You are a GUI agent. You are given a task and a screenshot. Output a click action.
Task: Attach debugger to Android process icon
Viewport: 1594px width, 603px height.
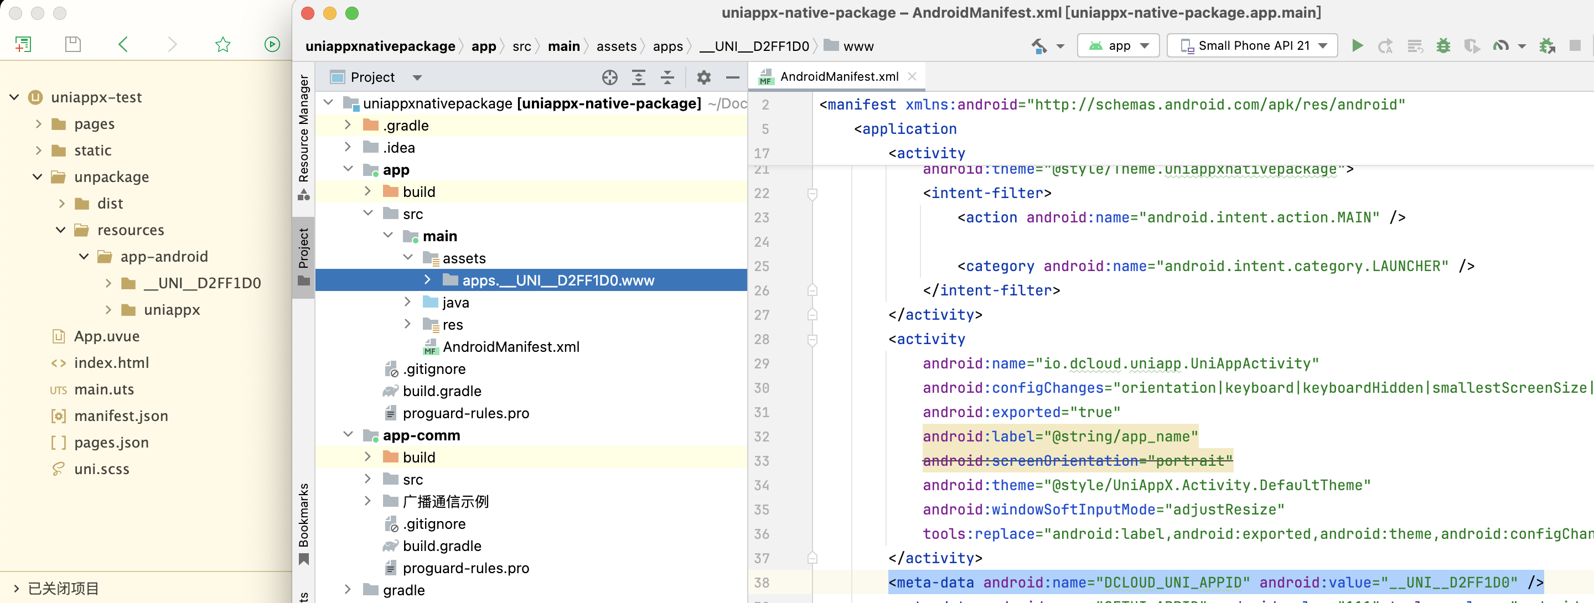pyautogui.click(x=1548, y=46)
